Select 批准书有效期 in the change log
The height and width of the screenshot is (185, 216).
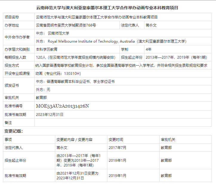15,176
